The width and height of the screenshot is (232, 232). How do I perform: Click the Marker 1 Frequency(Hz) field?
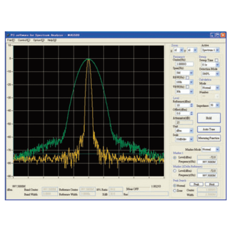click(207, 162)
